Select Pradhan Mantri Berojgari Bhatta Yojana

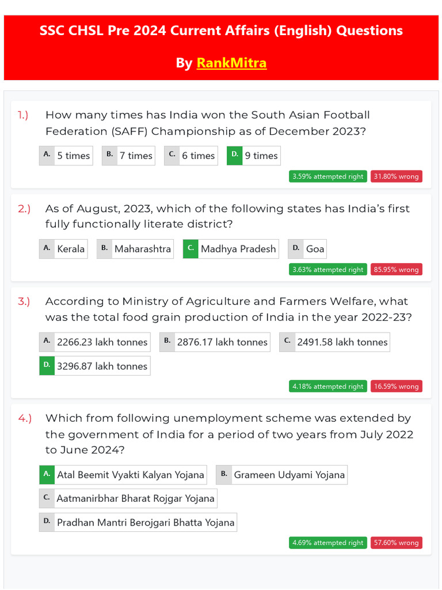tap(138, 523)
